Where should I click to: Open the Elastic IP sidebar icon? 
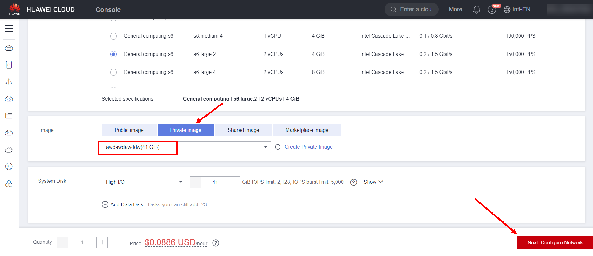[x=9, y=166]
